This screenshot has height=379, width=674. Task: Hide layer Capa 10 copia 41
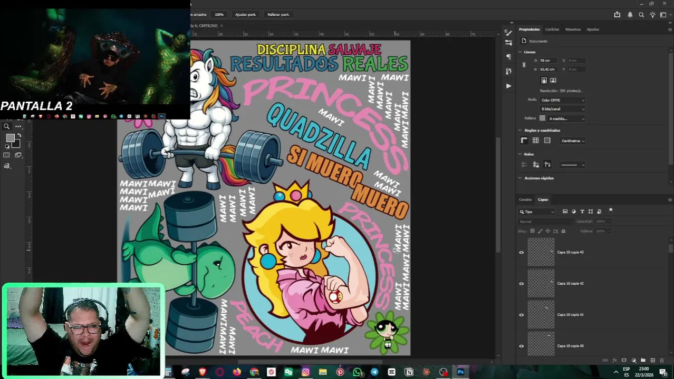pyautogui.click(x=522, y=315)
